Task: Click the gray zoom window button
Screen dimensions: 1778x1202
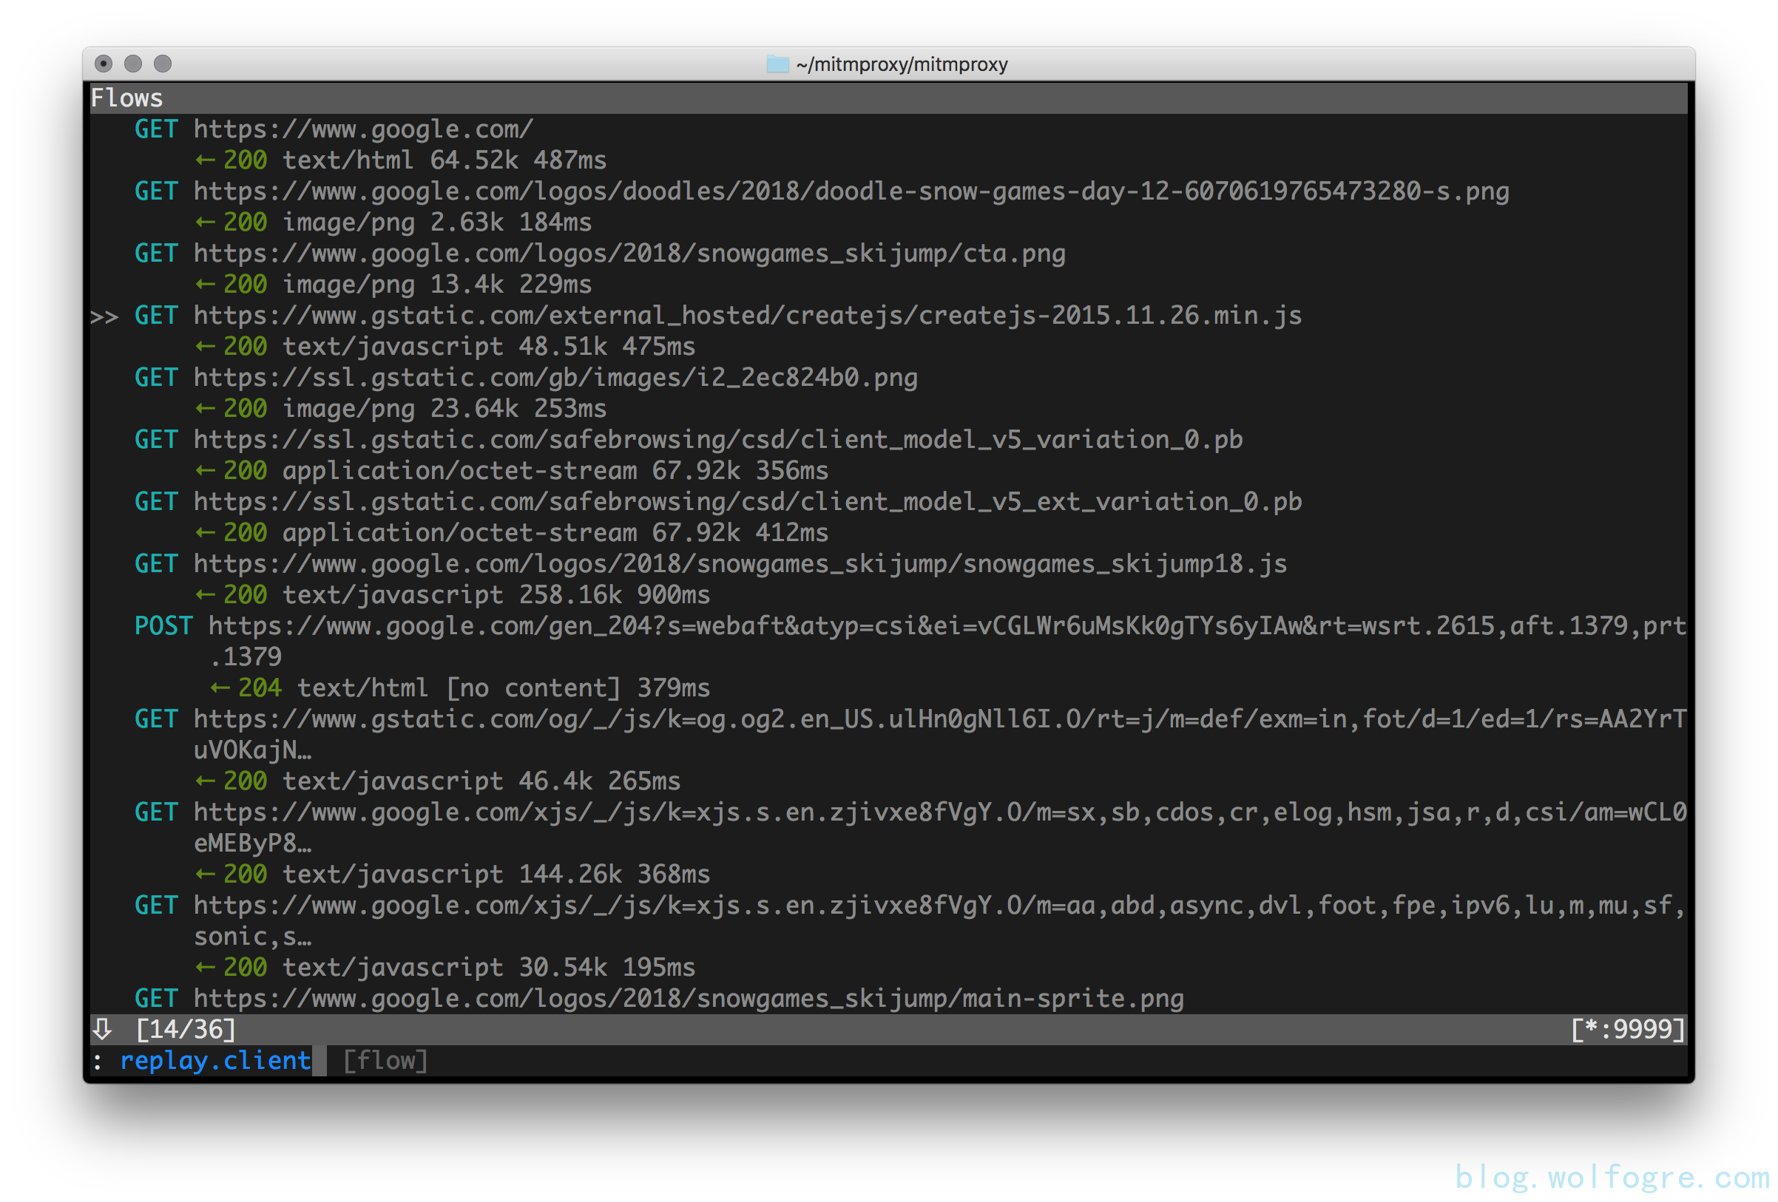Action: [162, 64]
